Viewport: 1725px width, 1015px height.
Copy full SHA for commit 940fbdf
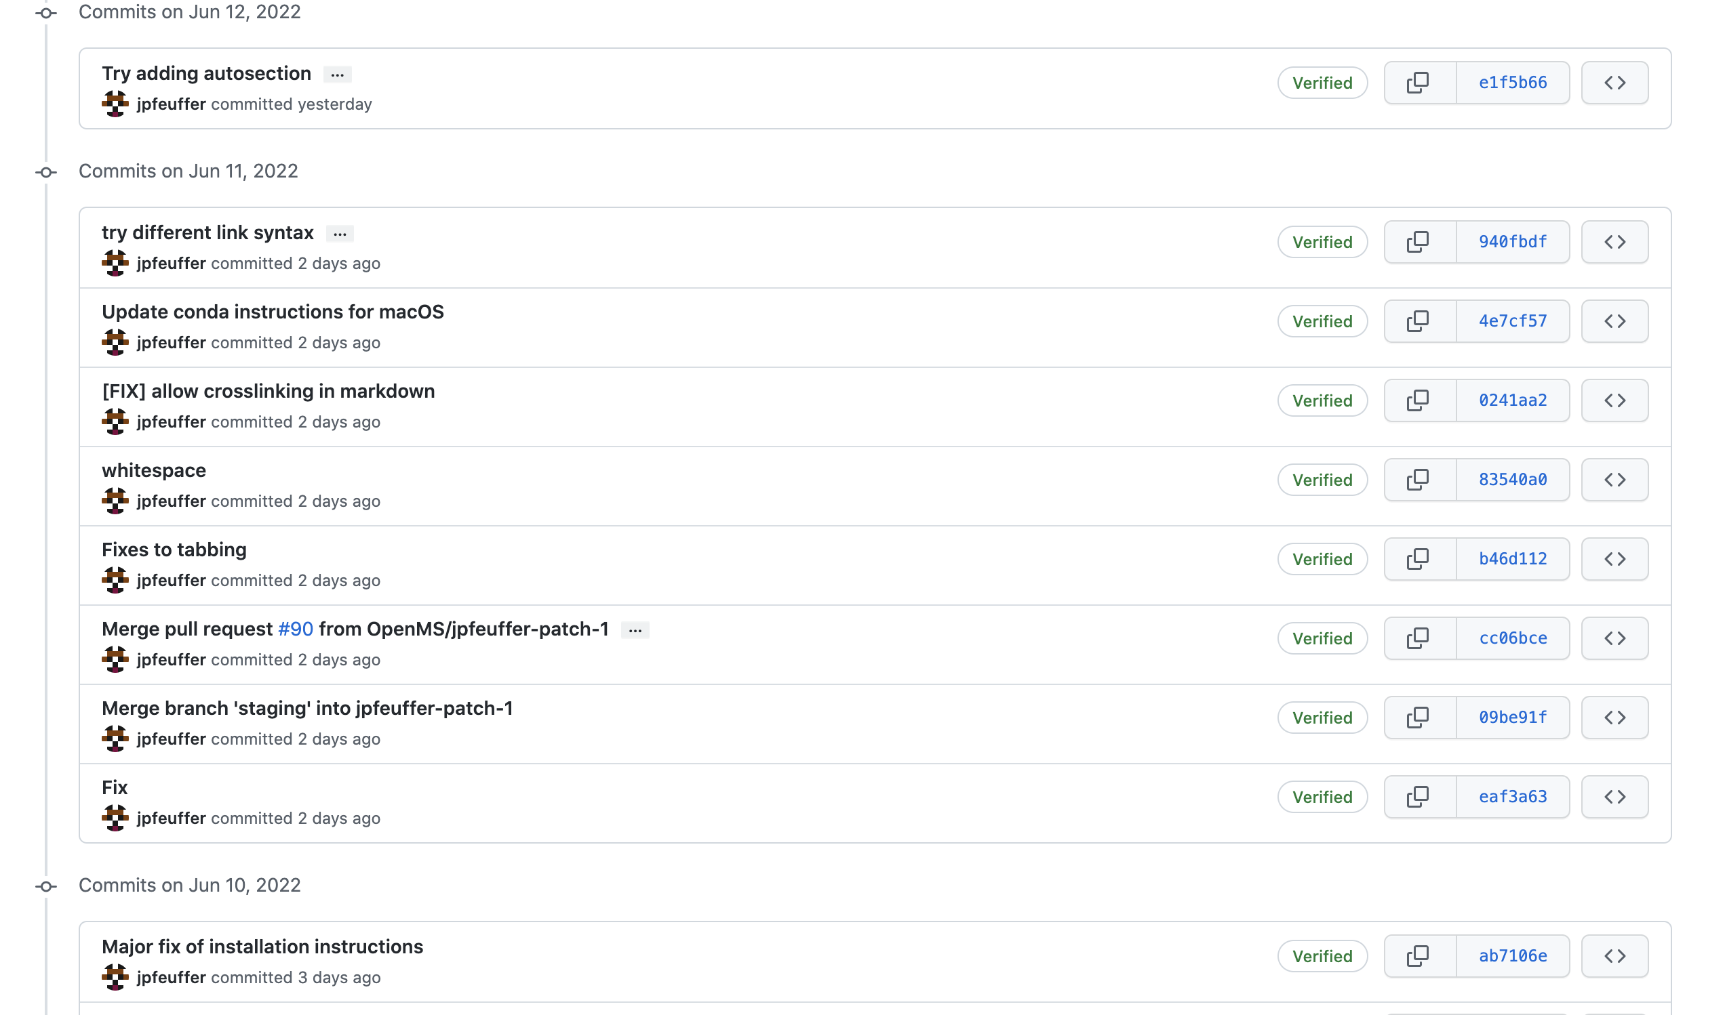pyautogui.click(x=1419, y=242)
